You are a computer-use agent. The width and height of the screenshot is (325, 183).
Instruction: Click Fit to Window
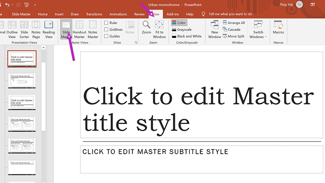coord(159,30)
